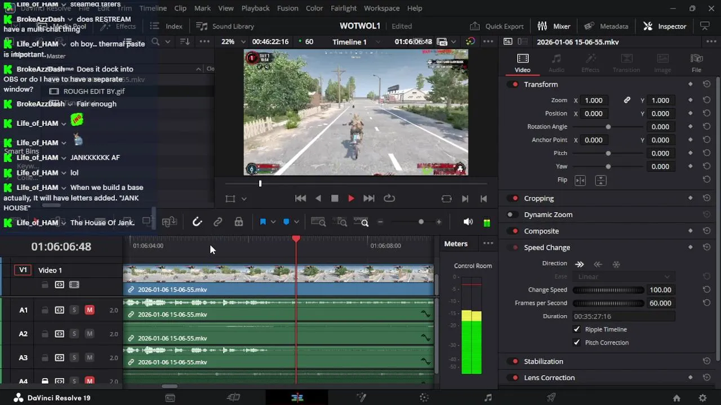The height and width of the screenshot is (405, 721).
Task: Go to the Project Manager home icon
Action: coord(677,398)
